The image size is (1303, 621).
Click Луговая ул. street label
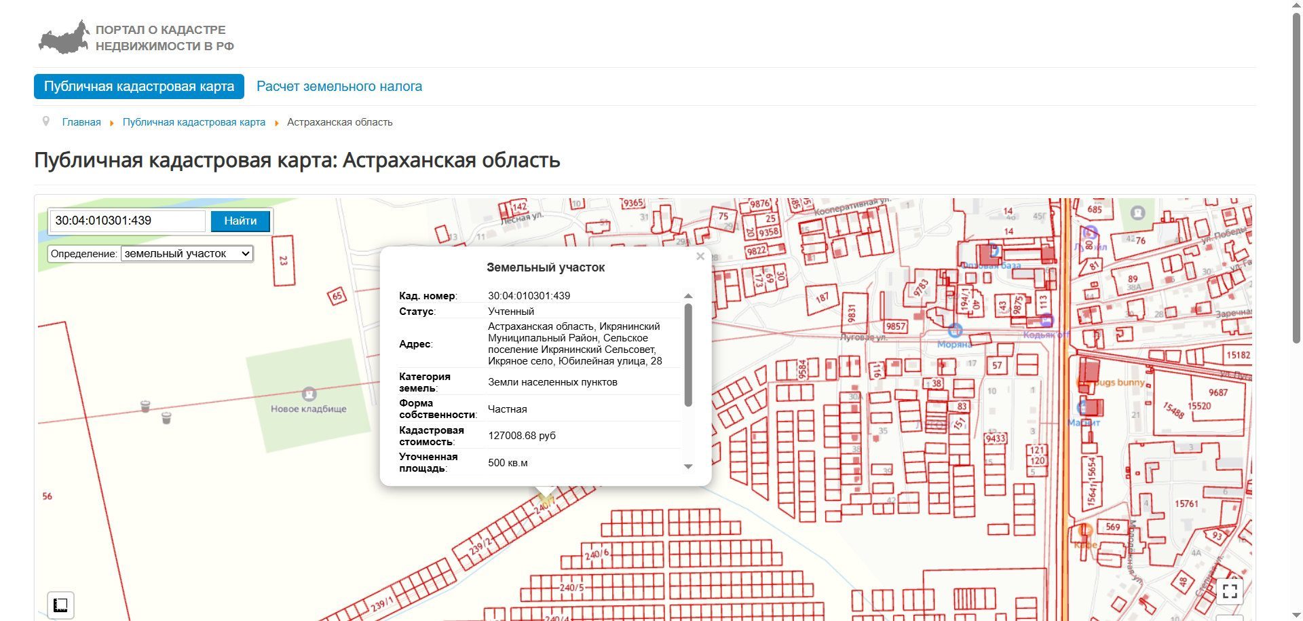[x=864, y=337]
